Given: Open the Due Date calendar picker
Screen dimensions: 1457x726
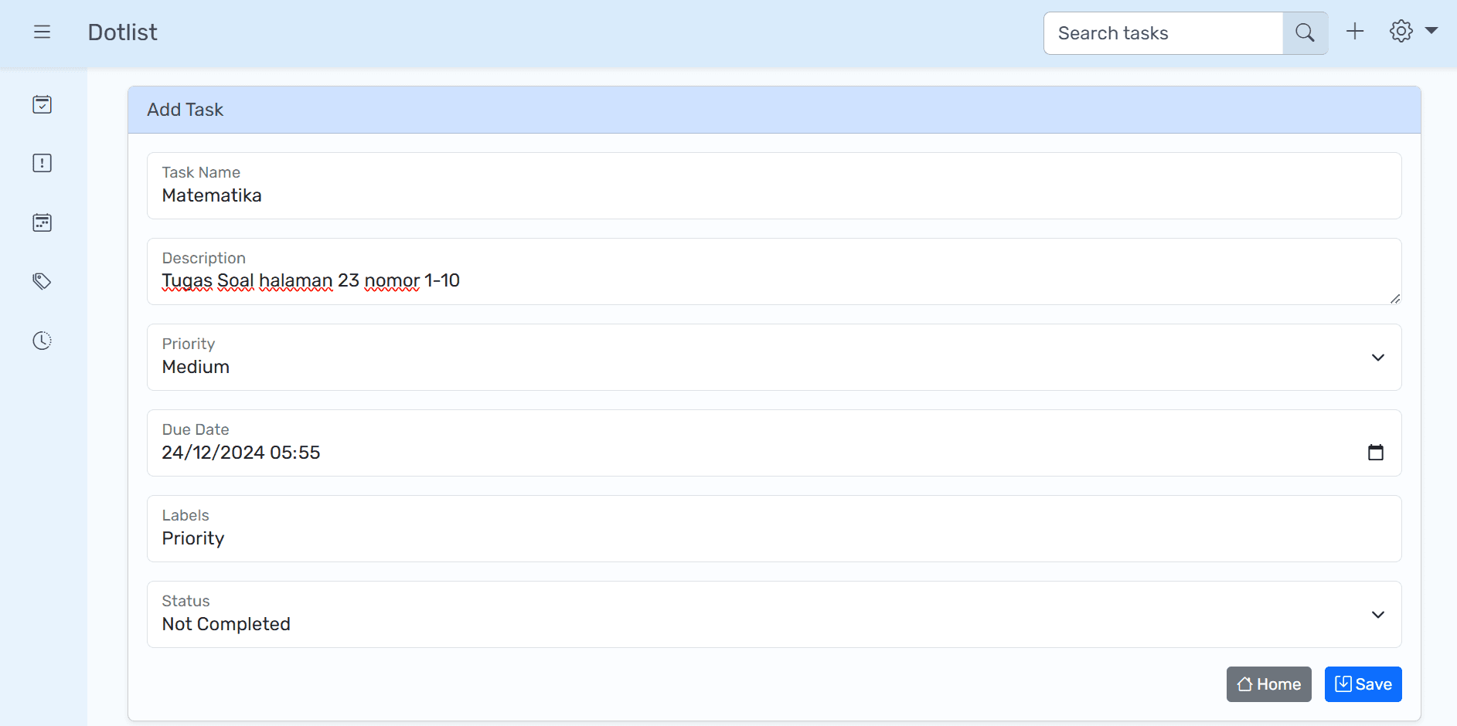Looking at the screenshot, I should tap(1376, 453).
